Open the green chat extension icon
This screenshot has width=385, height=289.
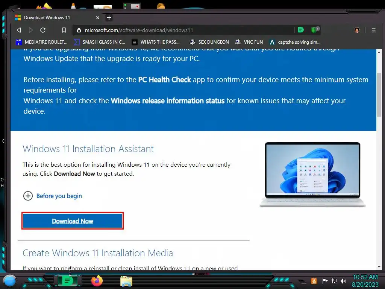coord(300,30)
